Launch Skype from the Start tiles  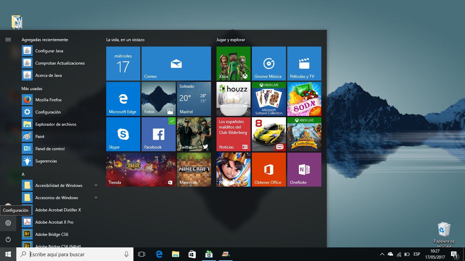(123, 134)
